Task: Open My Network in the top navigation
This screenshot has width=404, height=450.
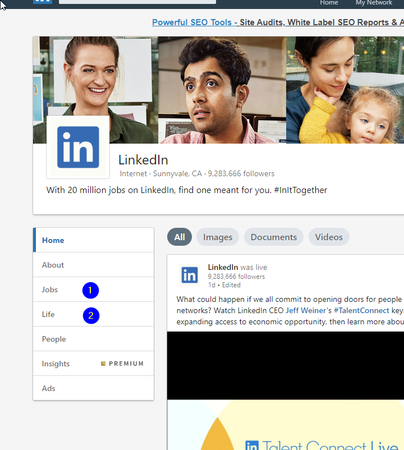Action: click(374, 3)
